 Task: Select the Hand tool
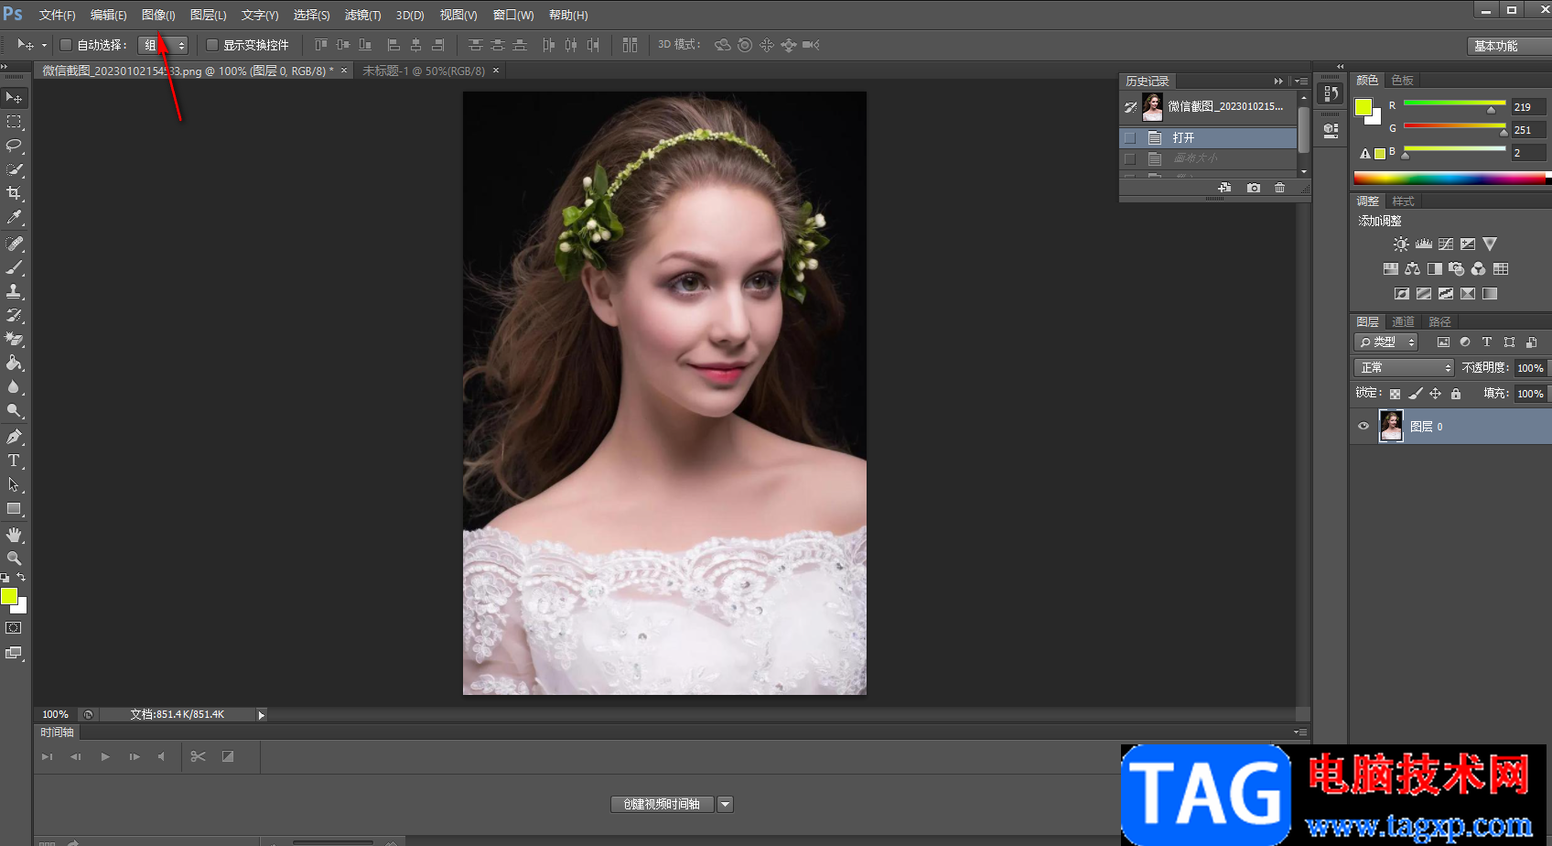(x=14, y=535)
